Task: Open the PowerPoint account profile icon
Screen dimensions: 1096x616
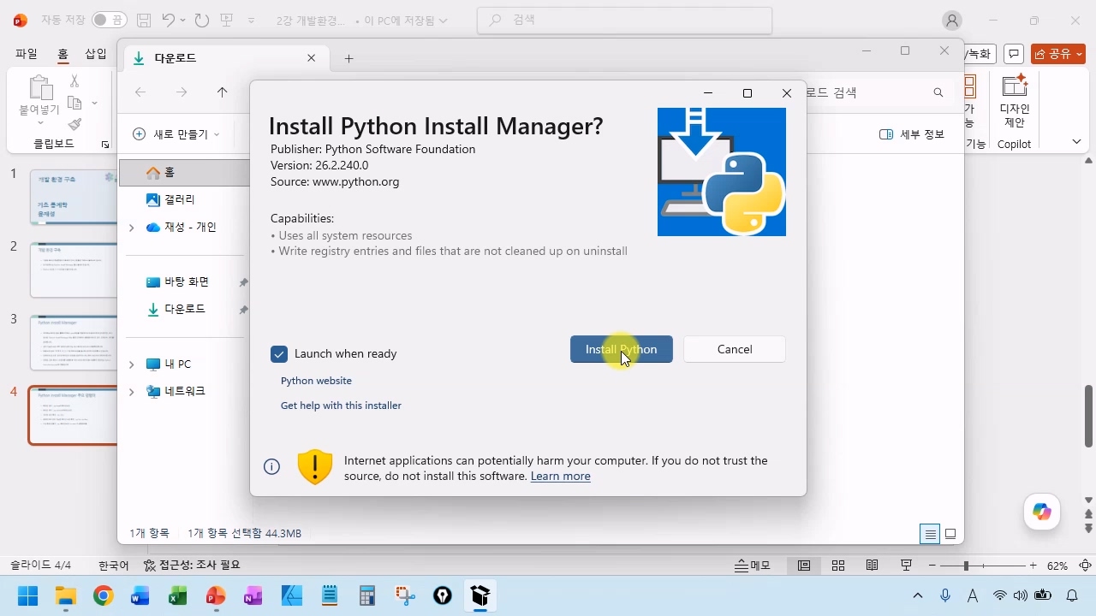Action: tap(952, 21)
